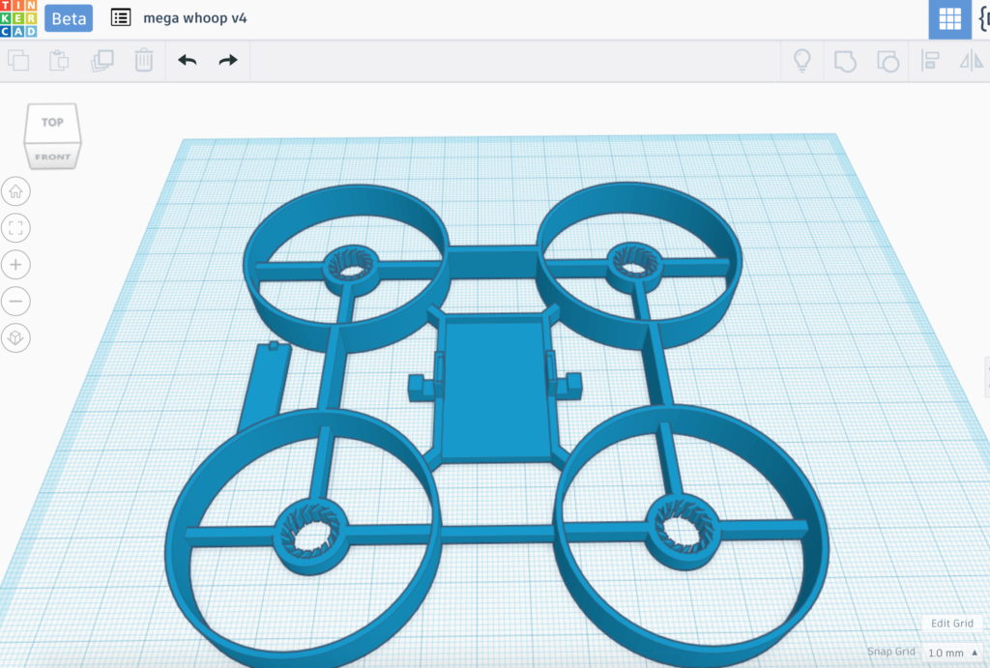Return to Home view
This screenshot has width=990, height=668.
pos(15,191)
